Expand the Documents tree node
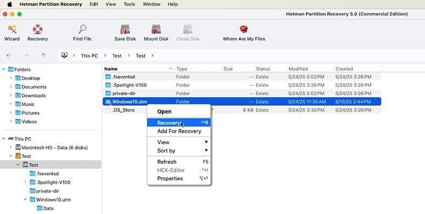This screenshot has width=425, height=214. [x=11, y=87]
